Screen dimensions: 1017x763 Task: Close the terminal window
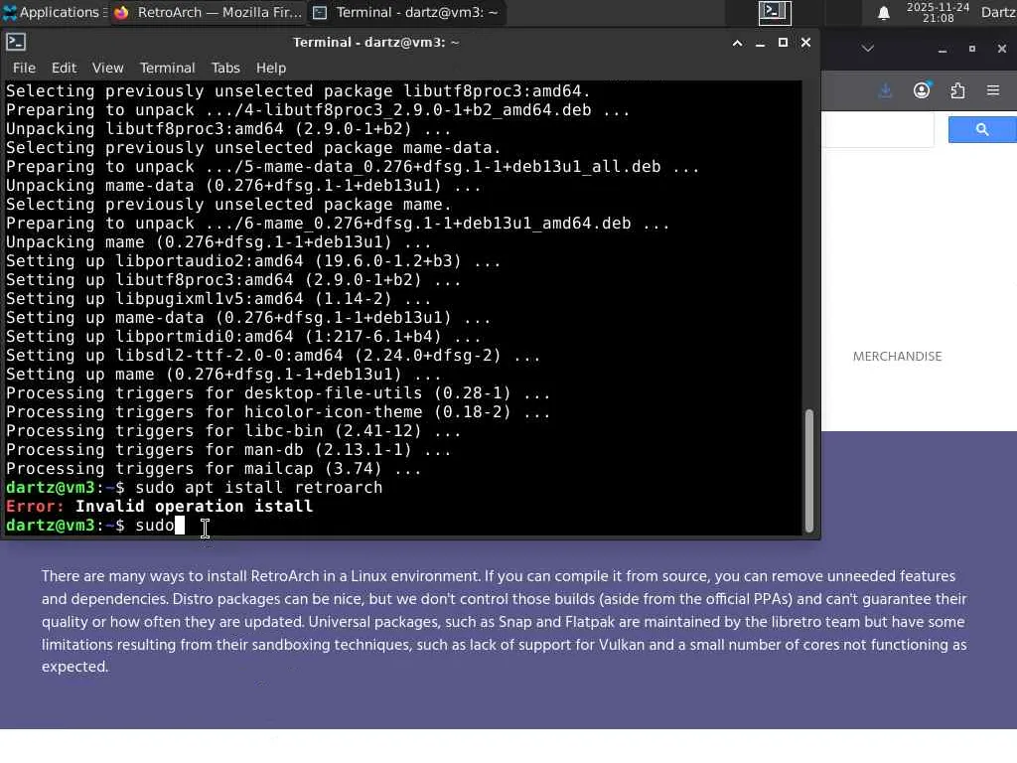(805, 43)
